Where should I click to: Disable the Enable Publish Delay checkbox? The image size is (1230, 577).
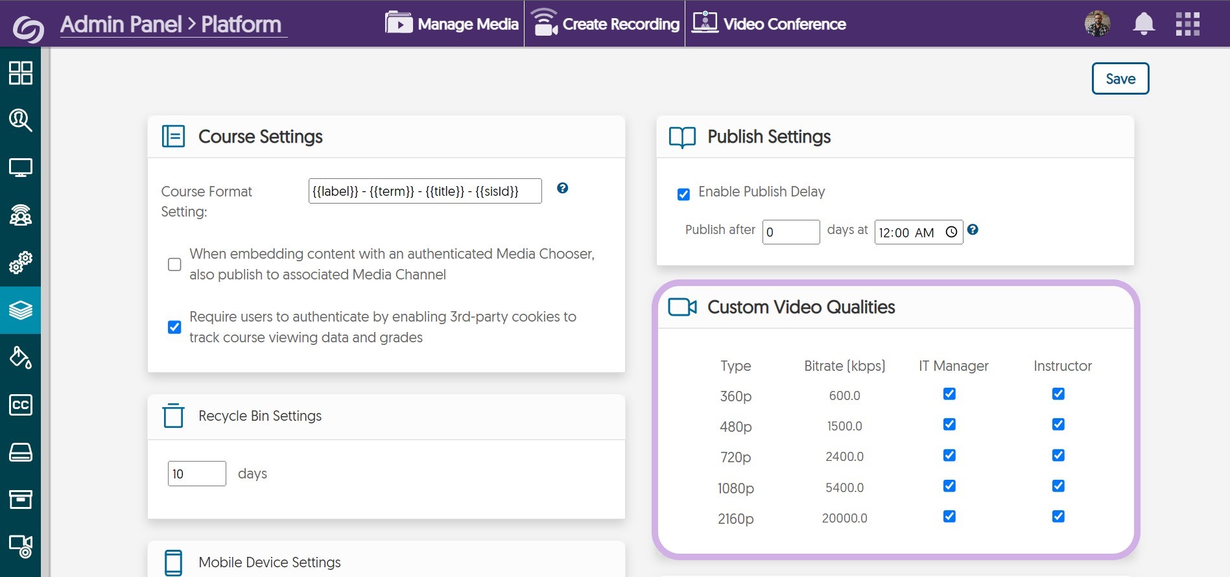coord(683,194)
